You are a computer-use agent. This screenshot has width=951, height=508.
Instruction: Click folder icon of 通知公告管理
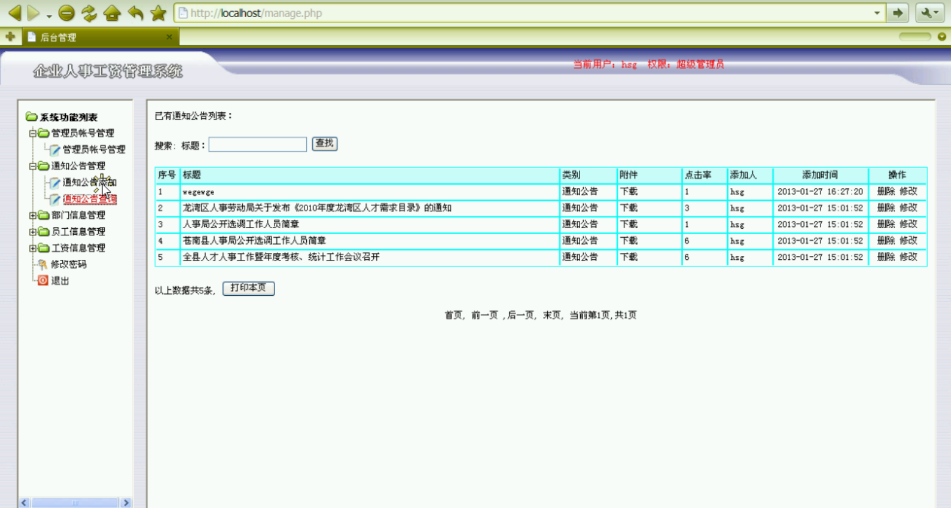point(43,166)
